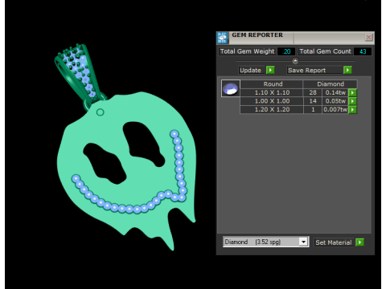Click the Total Gem Count value 43
The height and width of the screenshot is (289, 386).
click(363, 51)
